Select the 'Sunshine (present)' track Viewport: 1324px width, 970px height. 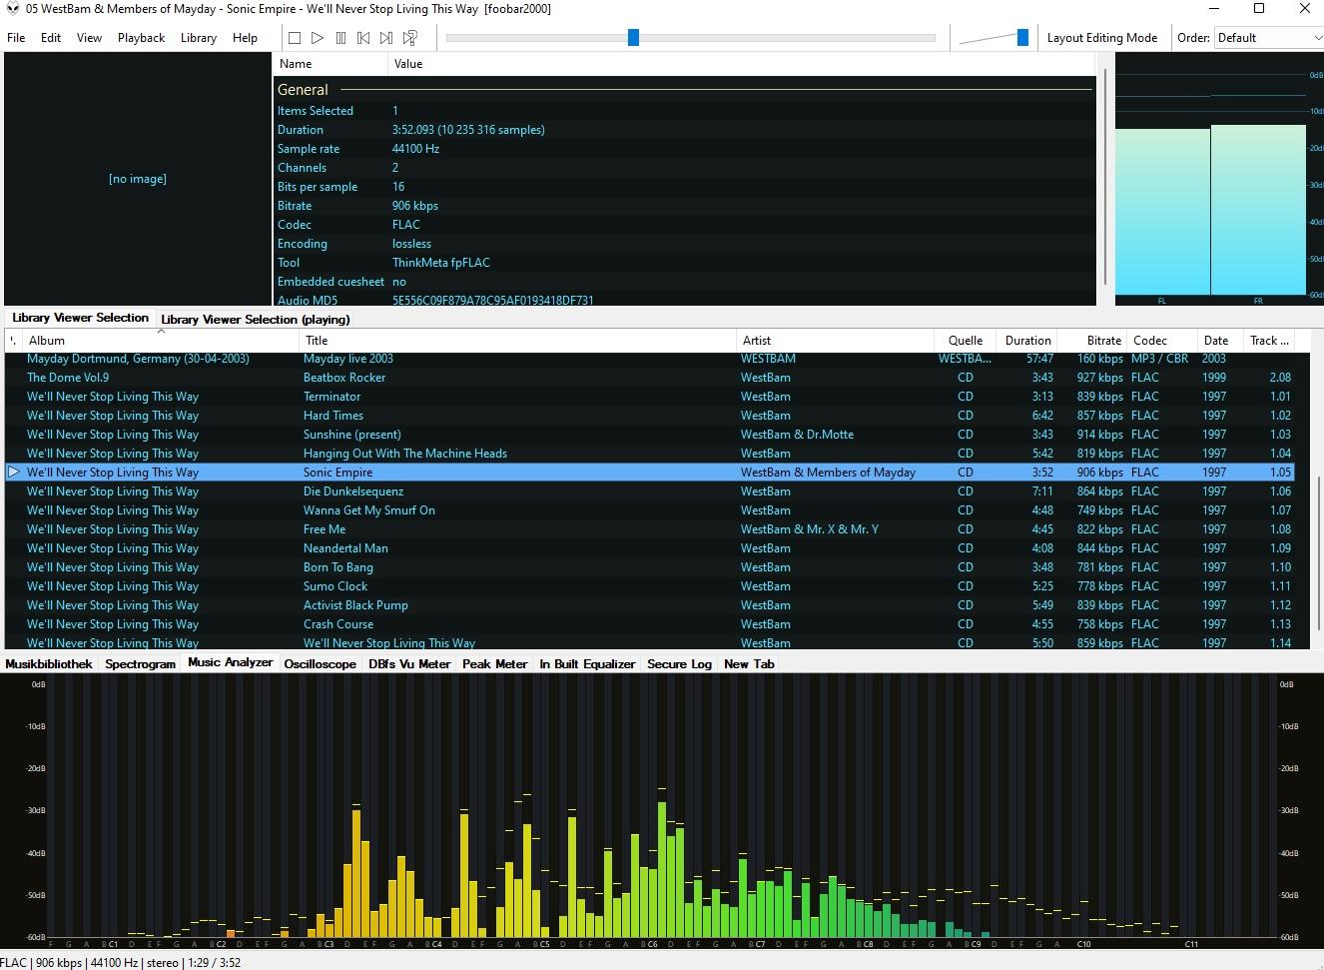649,435
